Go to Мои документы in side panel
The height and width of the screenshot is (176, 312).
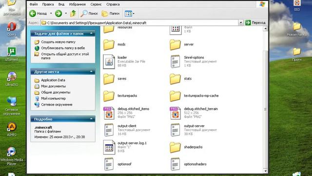click(53, 86)
